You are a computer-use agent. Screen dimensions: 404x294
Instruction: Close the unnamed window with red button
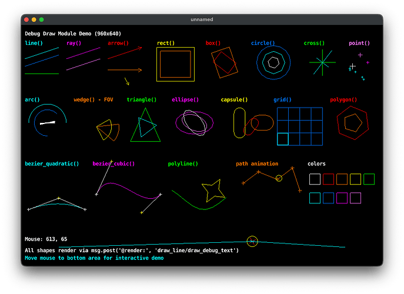tap(26, 19)
